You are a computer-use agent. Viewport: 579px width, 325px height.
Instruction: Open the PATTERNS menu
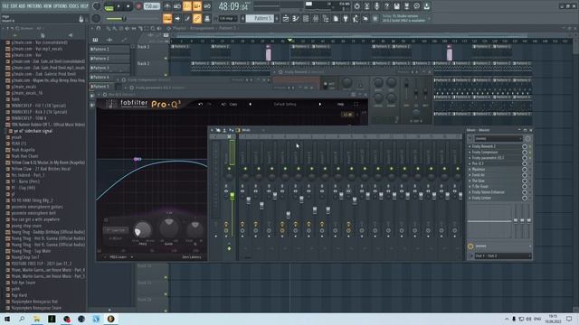[34, 6]
